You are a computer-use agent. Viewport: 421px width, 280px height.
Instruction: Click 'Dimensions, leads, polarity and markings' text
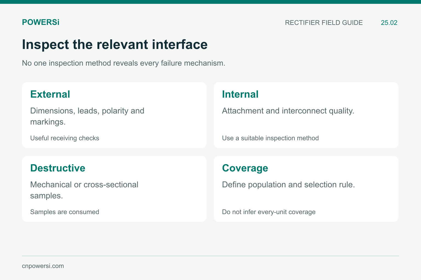87,116
